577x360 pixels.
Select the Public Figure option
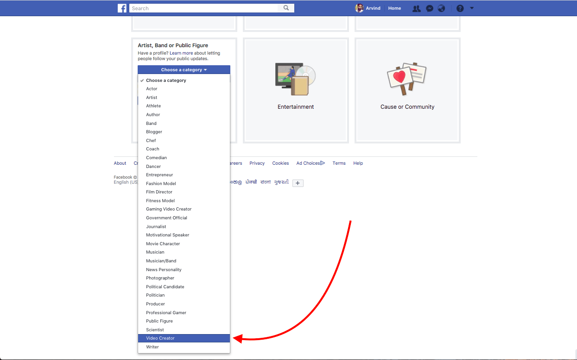tap(159, 321)
